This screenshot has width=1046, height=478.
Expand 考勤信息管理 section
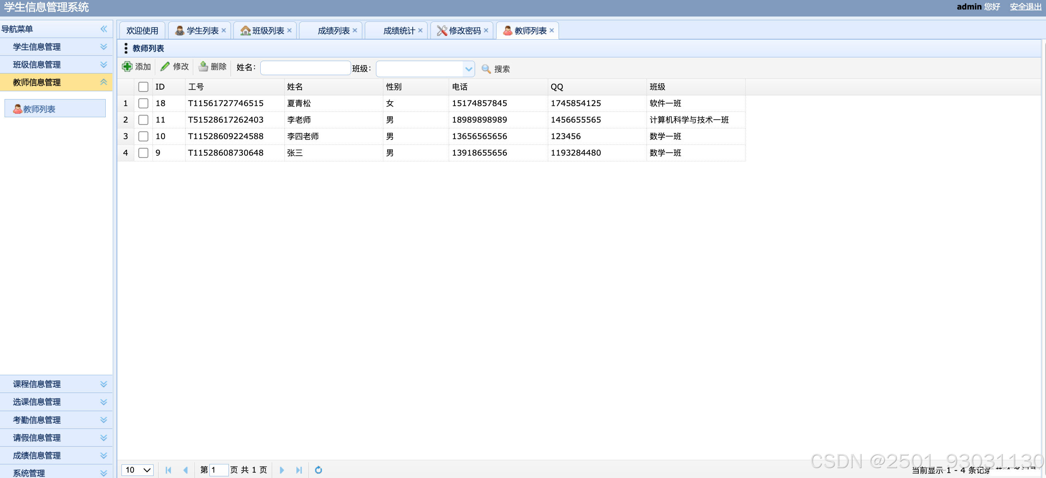[x=104, y=420]
